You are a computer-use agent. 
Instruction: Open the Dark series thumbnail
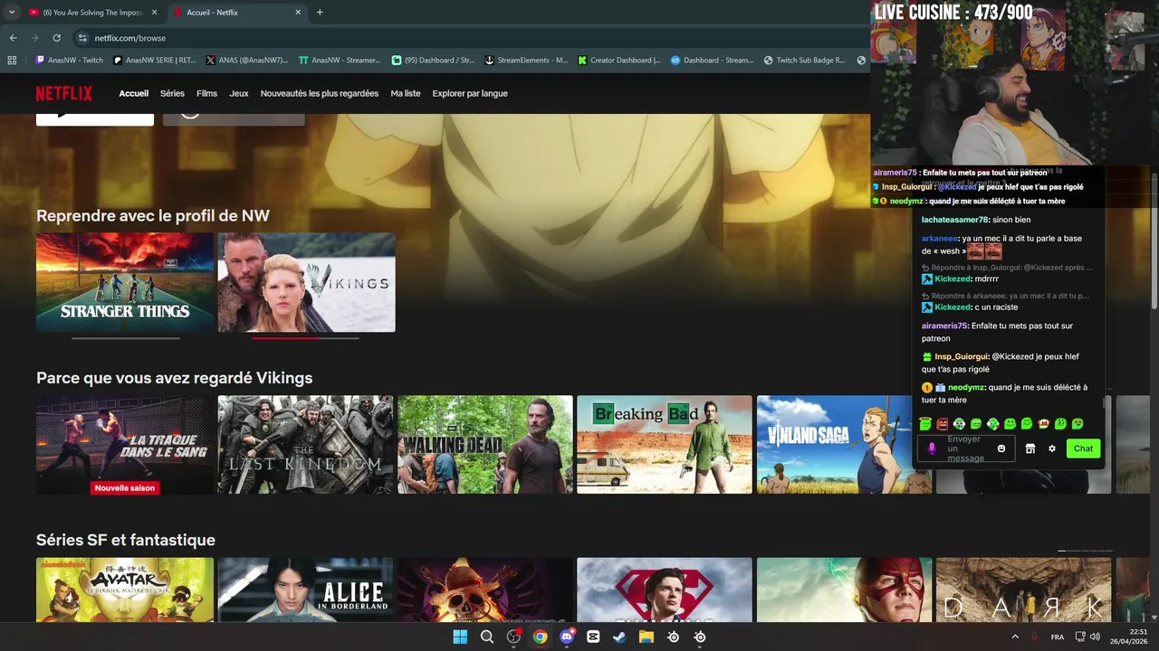[x=1023, y=590]
